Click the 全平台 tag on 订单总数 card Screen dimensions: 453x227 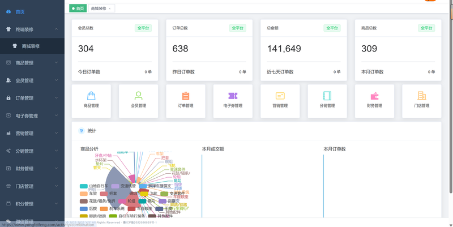[237, 28]
